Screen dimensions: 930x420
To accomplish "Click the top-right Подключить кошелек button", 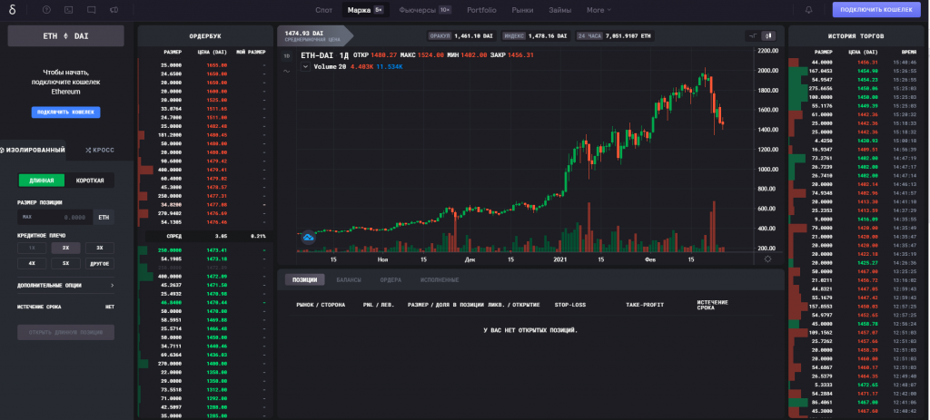I will [x=876, y=10].
